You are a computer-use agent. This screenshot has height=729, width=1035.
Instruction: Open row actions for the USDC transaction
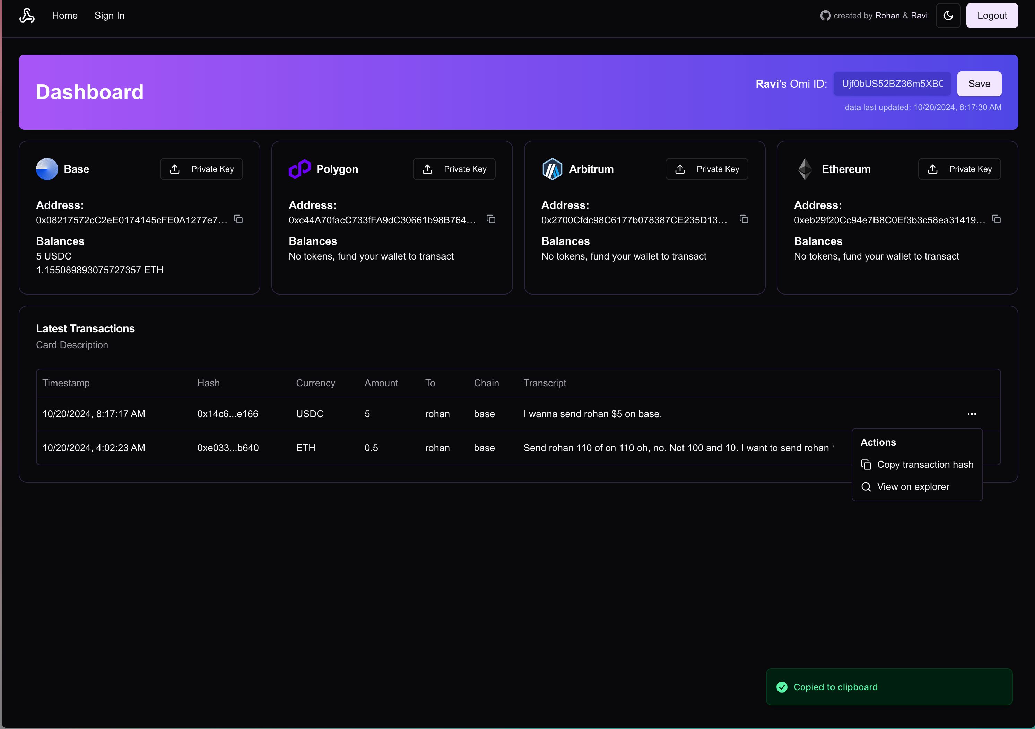click(x=972, y=414)
